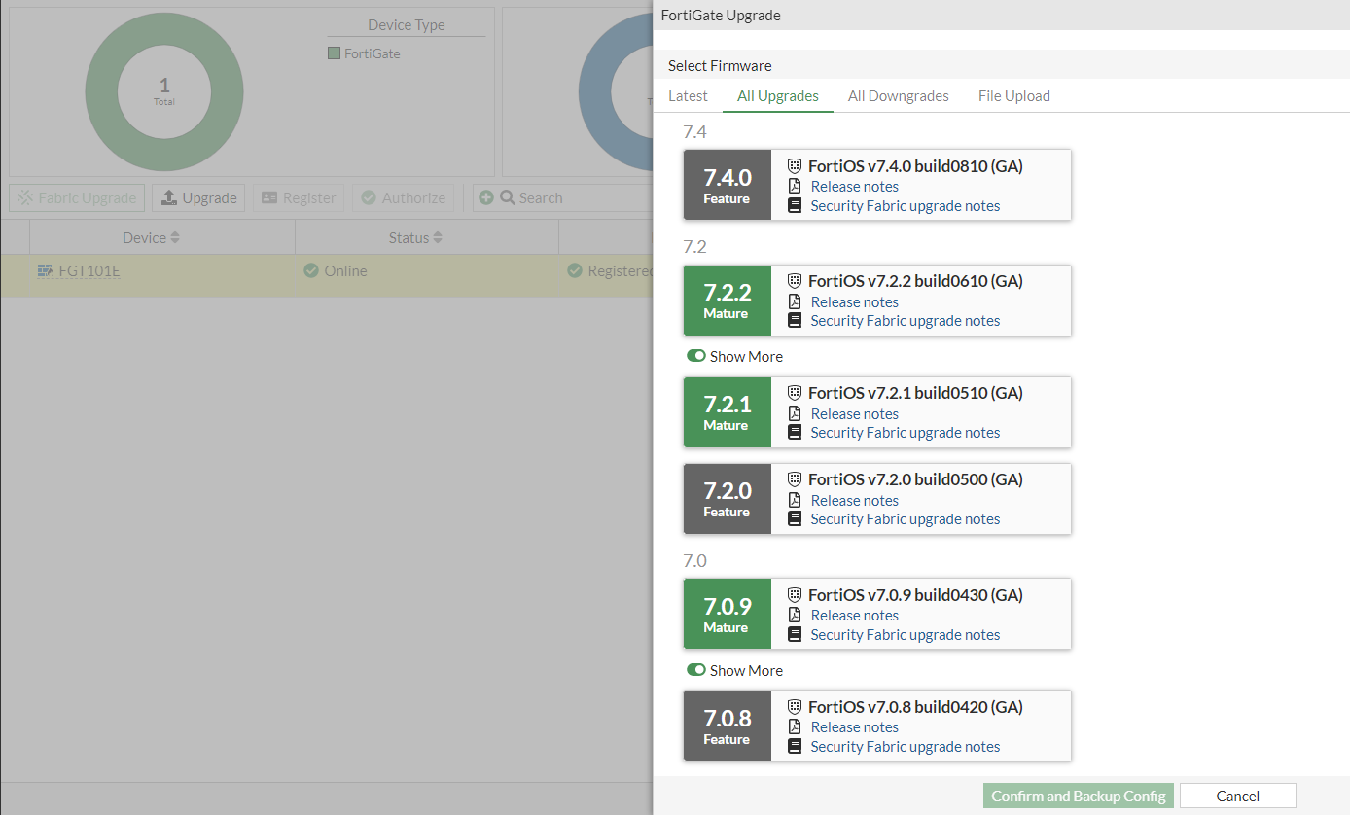This screenshot has height=815, width=1350.
Task: Click the green device total donut chart
Action: tap(164, 92)
